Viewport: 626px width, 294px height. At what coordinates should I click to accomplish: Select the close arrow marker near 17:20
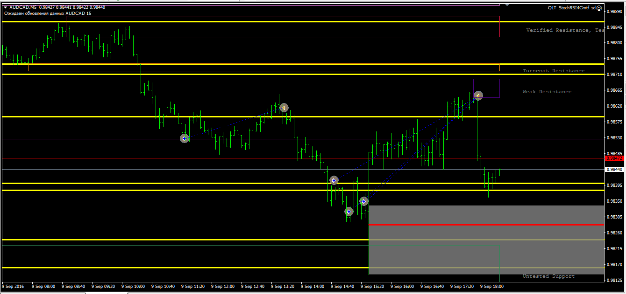click(478, 96)
